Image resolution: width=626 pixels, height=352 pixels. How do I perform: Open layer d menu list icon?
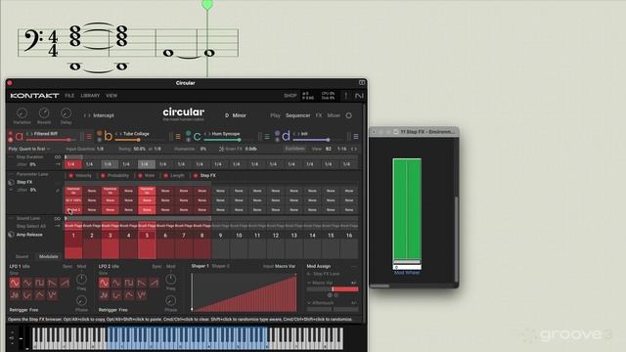point(356,137)
